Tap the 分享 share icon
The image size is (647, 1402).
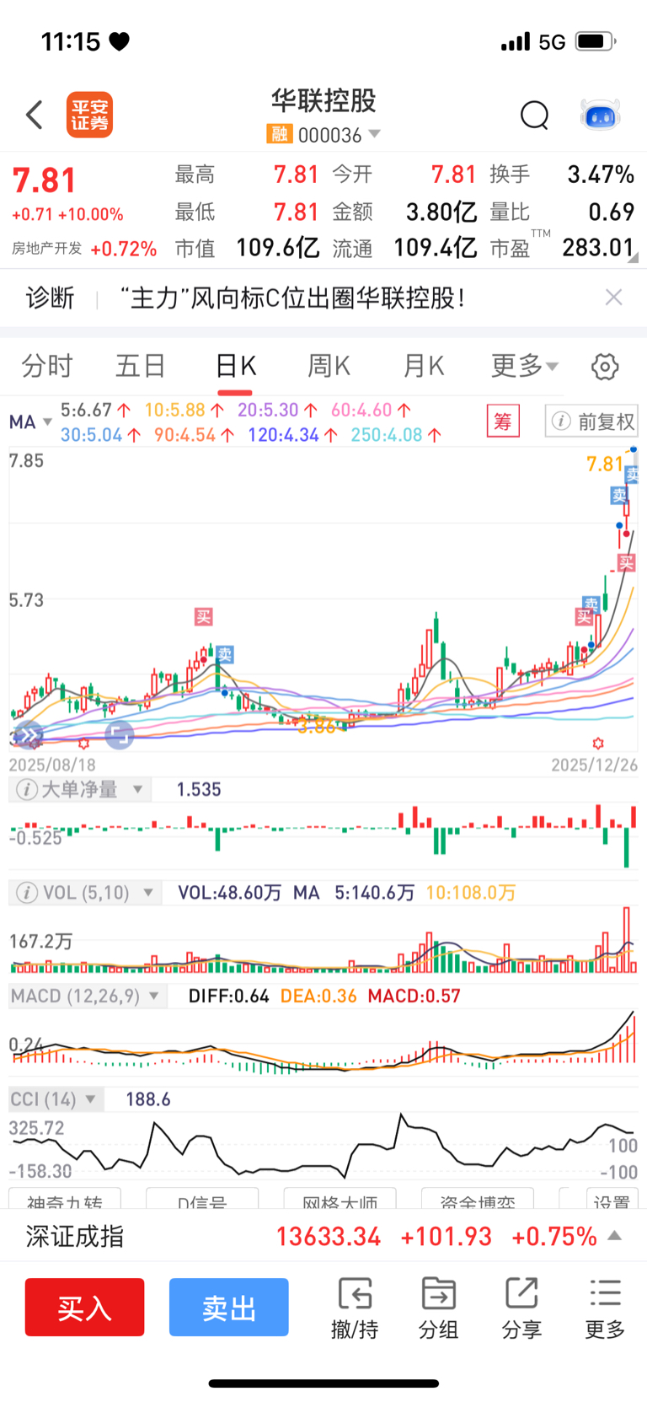[521, 1308]
